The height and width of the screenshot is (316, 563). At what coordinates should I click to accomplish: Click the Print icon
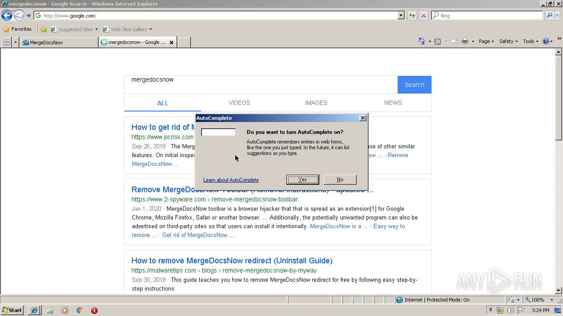point(464,41)
